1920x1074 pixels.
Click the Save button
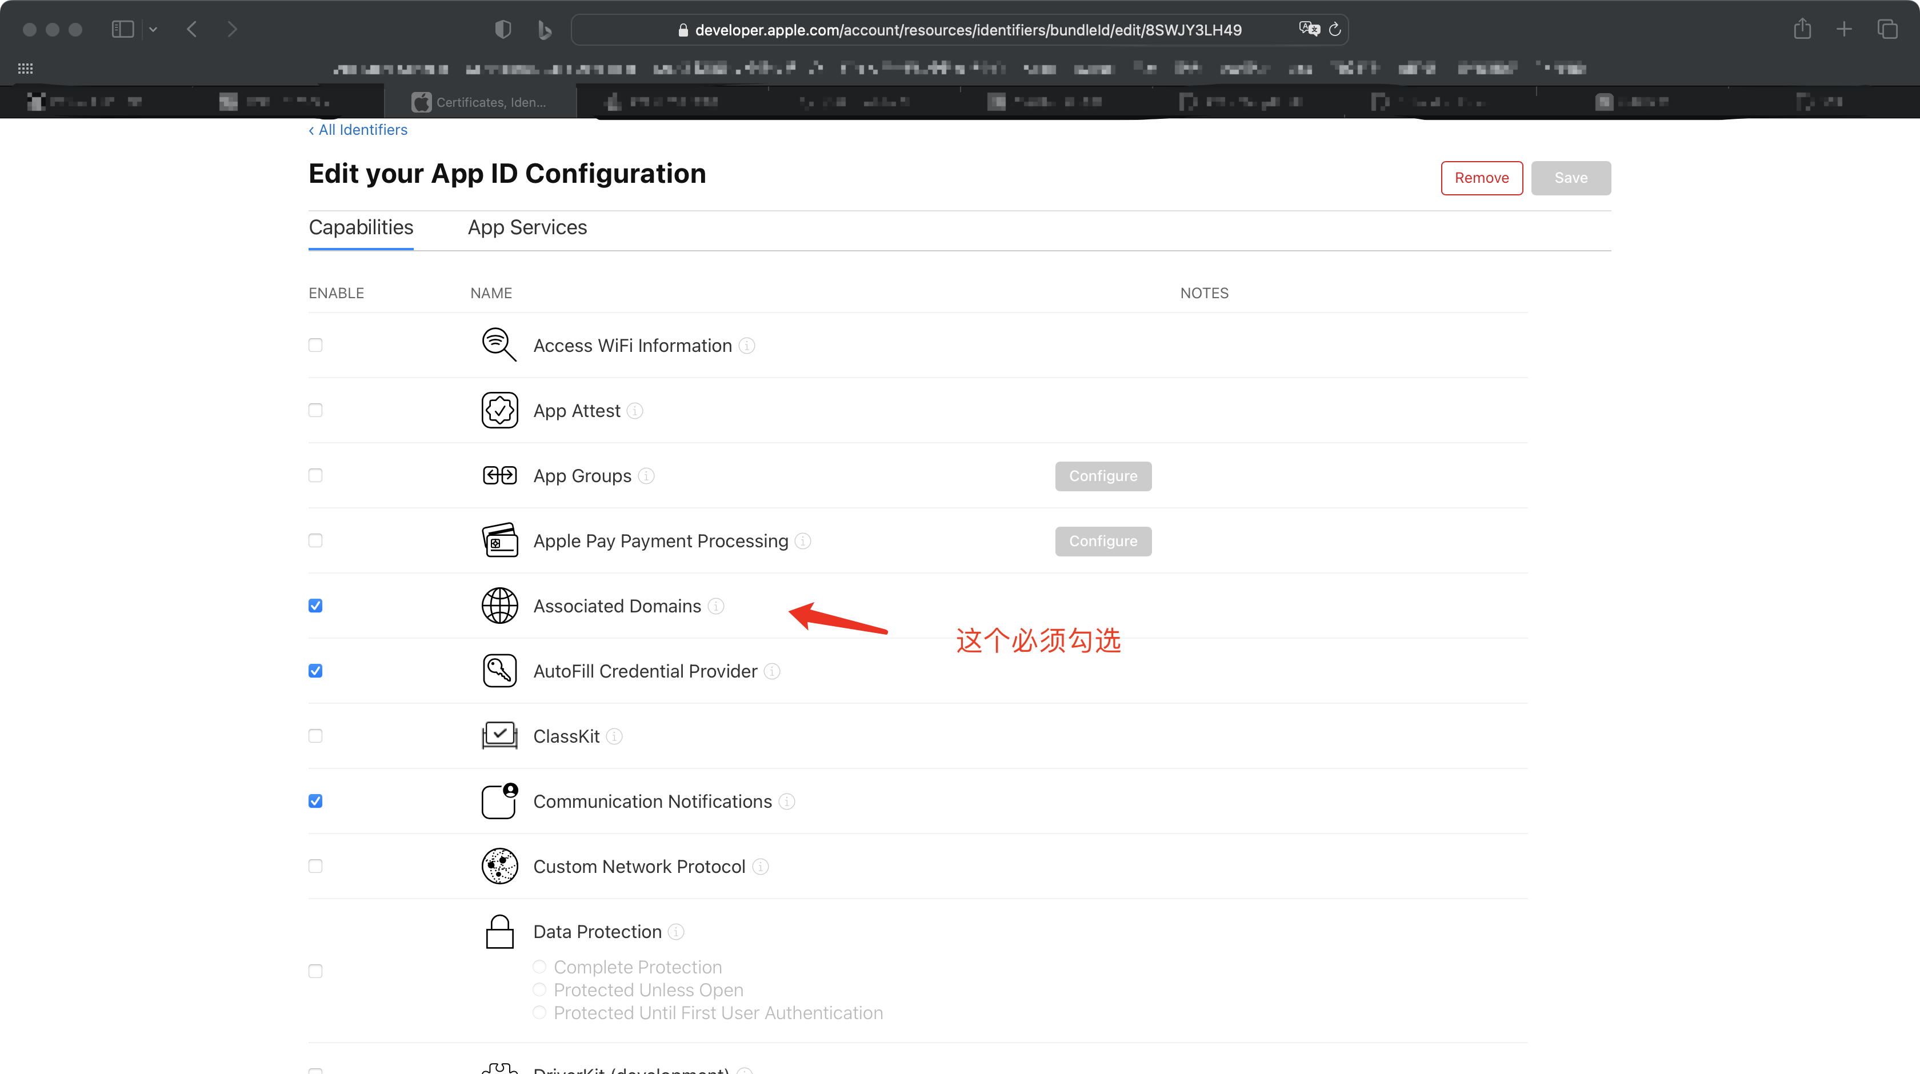[1571, 178]
